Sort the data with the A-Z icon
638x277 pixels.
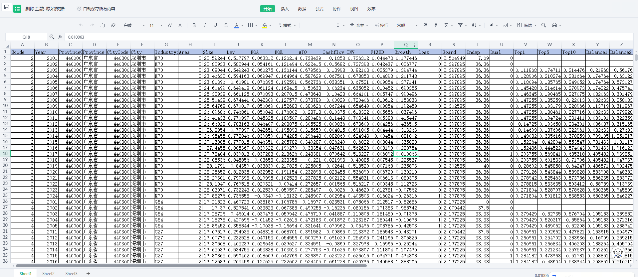474,25
